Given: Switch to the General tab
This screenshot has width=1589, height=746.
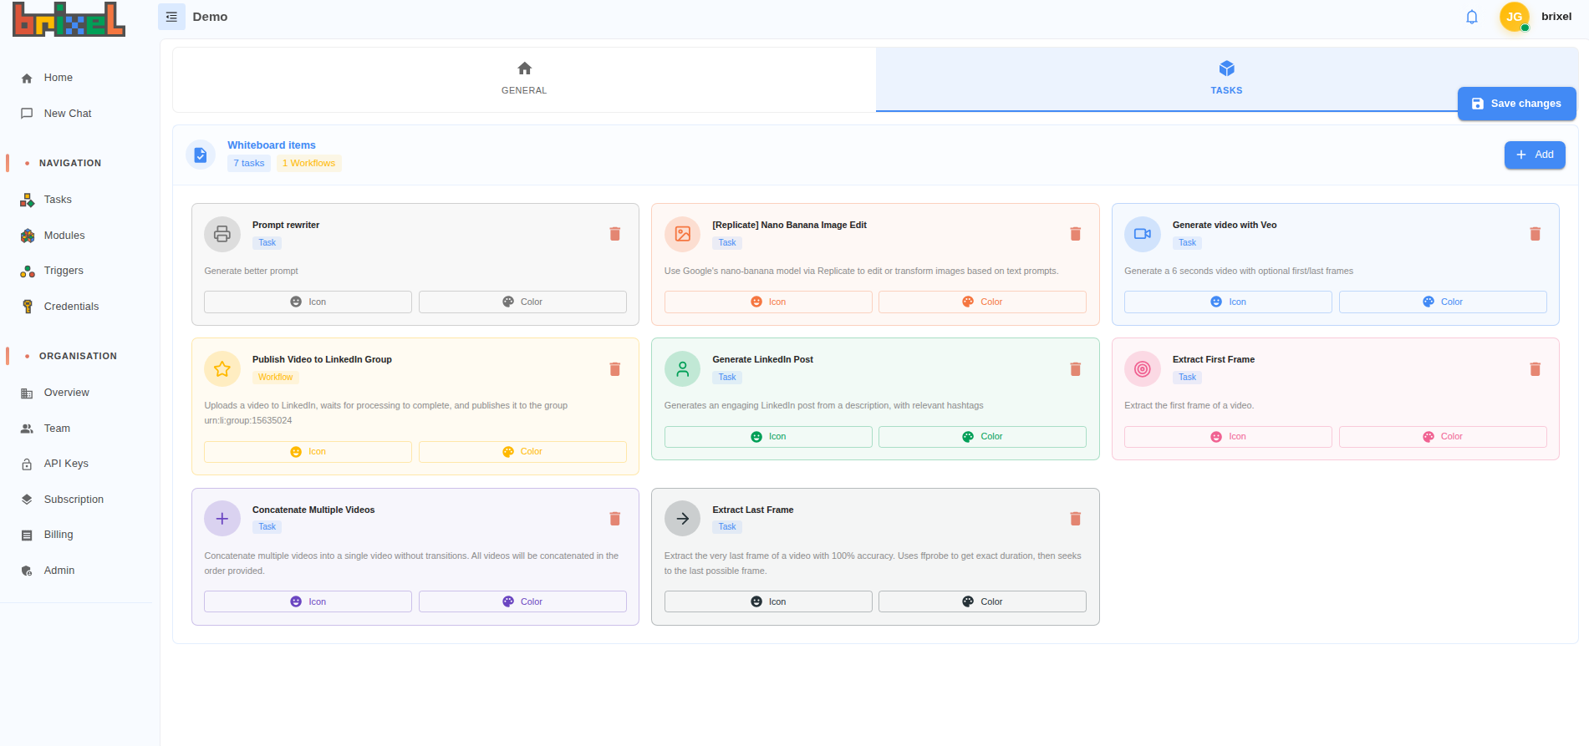Looking at the screenshot, I should (x=524, y=79).
